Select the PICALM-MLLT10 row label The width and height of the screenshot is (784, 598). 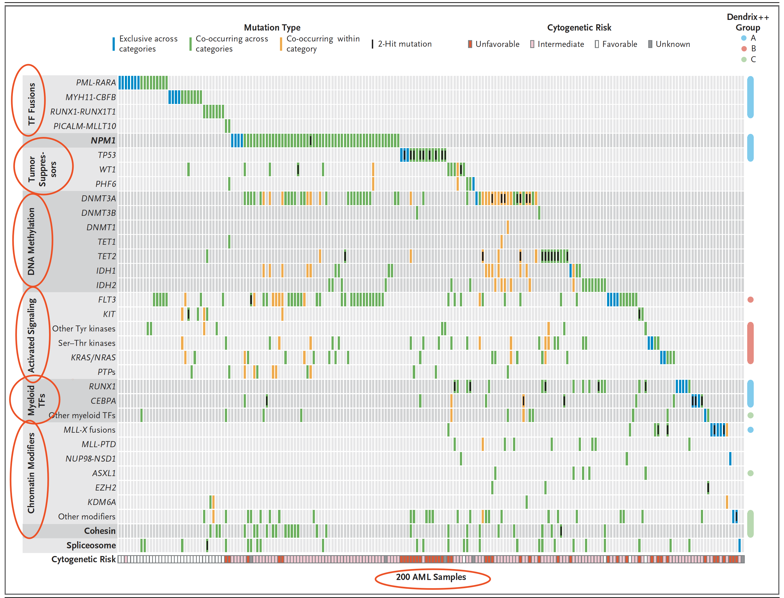point(85,126)
